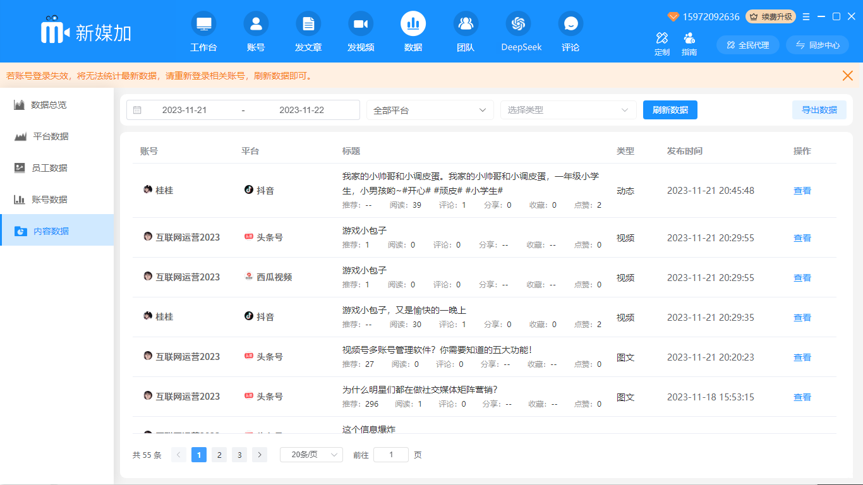This screenshot has height=485, width=863.
Task: Select 员工数据 in the sidebar
Action: tap(49, 168)
